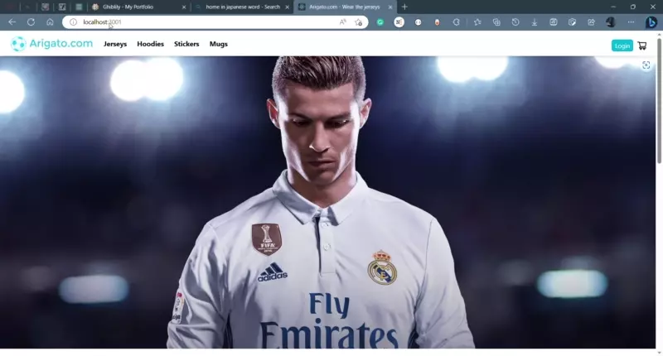
Task: View site information icon in address bar
Action: pos(73,22)
